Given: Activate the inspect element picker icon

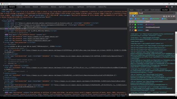Looking at the screenshot, I should [x=2, y=7].
